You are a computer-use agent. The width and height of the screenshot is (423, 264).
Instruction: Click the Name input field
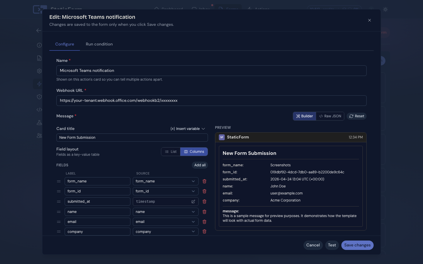click(x=211, y=71)
